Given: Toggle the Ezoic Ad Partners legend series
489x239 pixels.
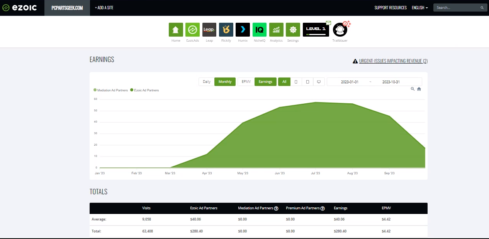Looking at the screenshot, I should coord(144,90).
